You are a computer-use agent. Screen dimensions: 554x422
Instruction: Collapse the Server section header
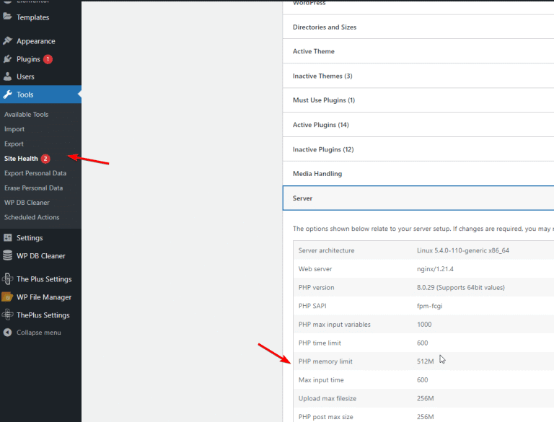point(303,198)
